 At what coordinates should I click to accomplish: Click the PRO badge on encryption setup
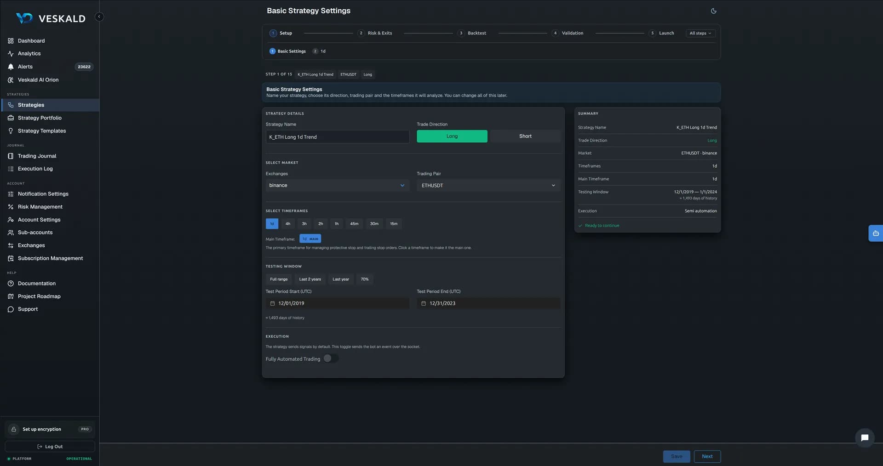tap(85, 429)
